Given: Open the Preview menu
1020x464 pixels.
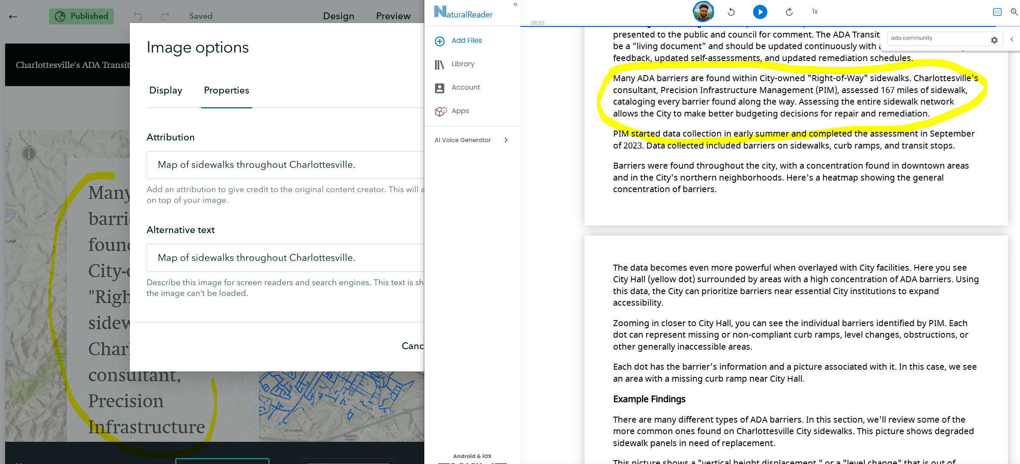Looking at the screenshot, I should coord(393,16).
